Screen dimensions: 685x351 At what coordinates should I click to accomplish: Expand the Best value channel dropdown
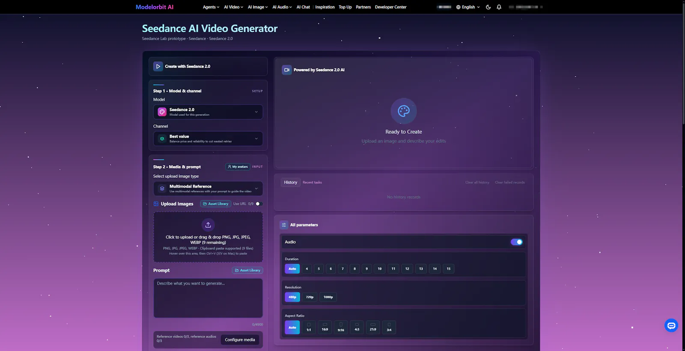click(208, 139)
